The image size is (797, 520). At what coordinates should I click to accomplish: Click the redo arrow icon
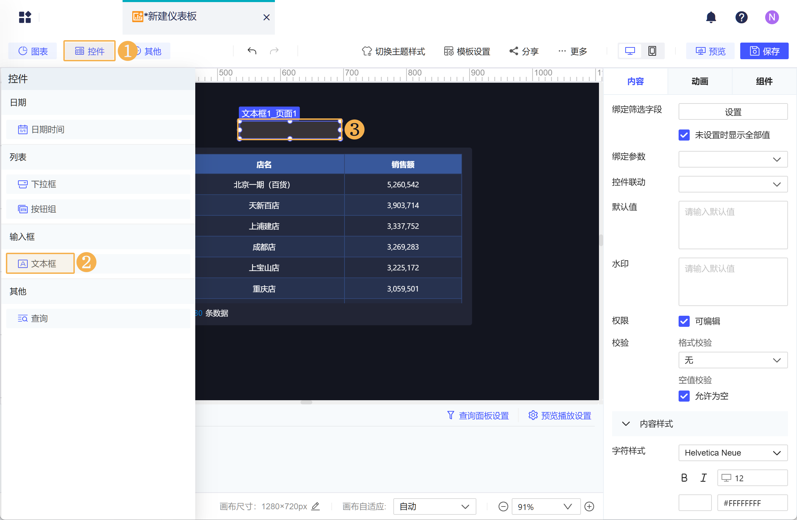click(x=274, y=51)
